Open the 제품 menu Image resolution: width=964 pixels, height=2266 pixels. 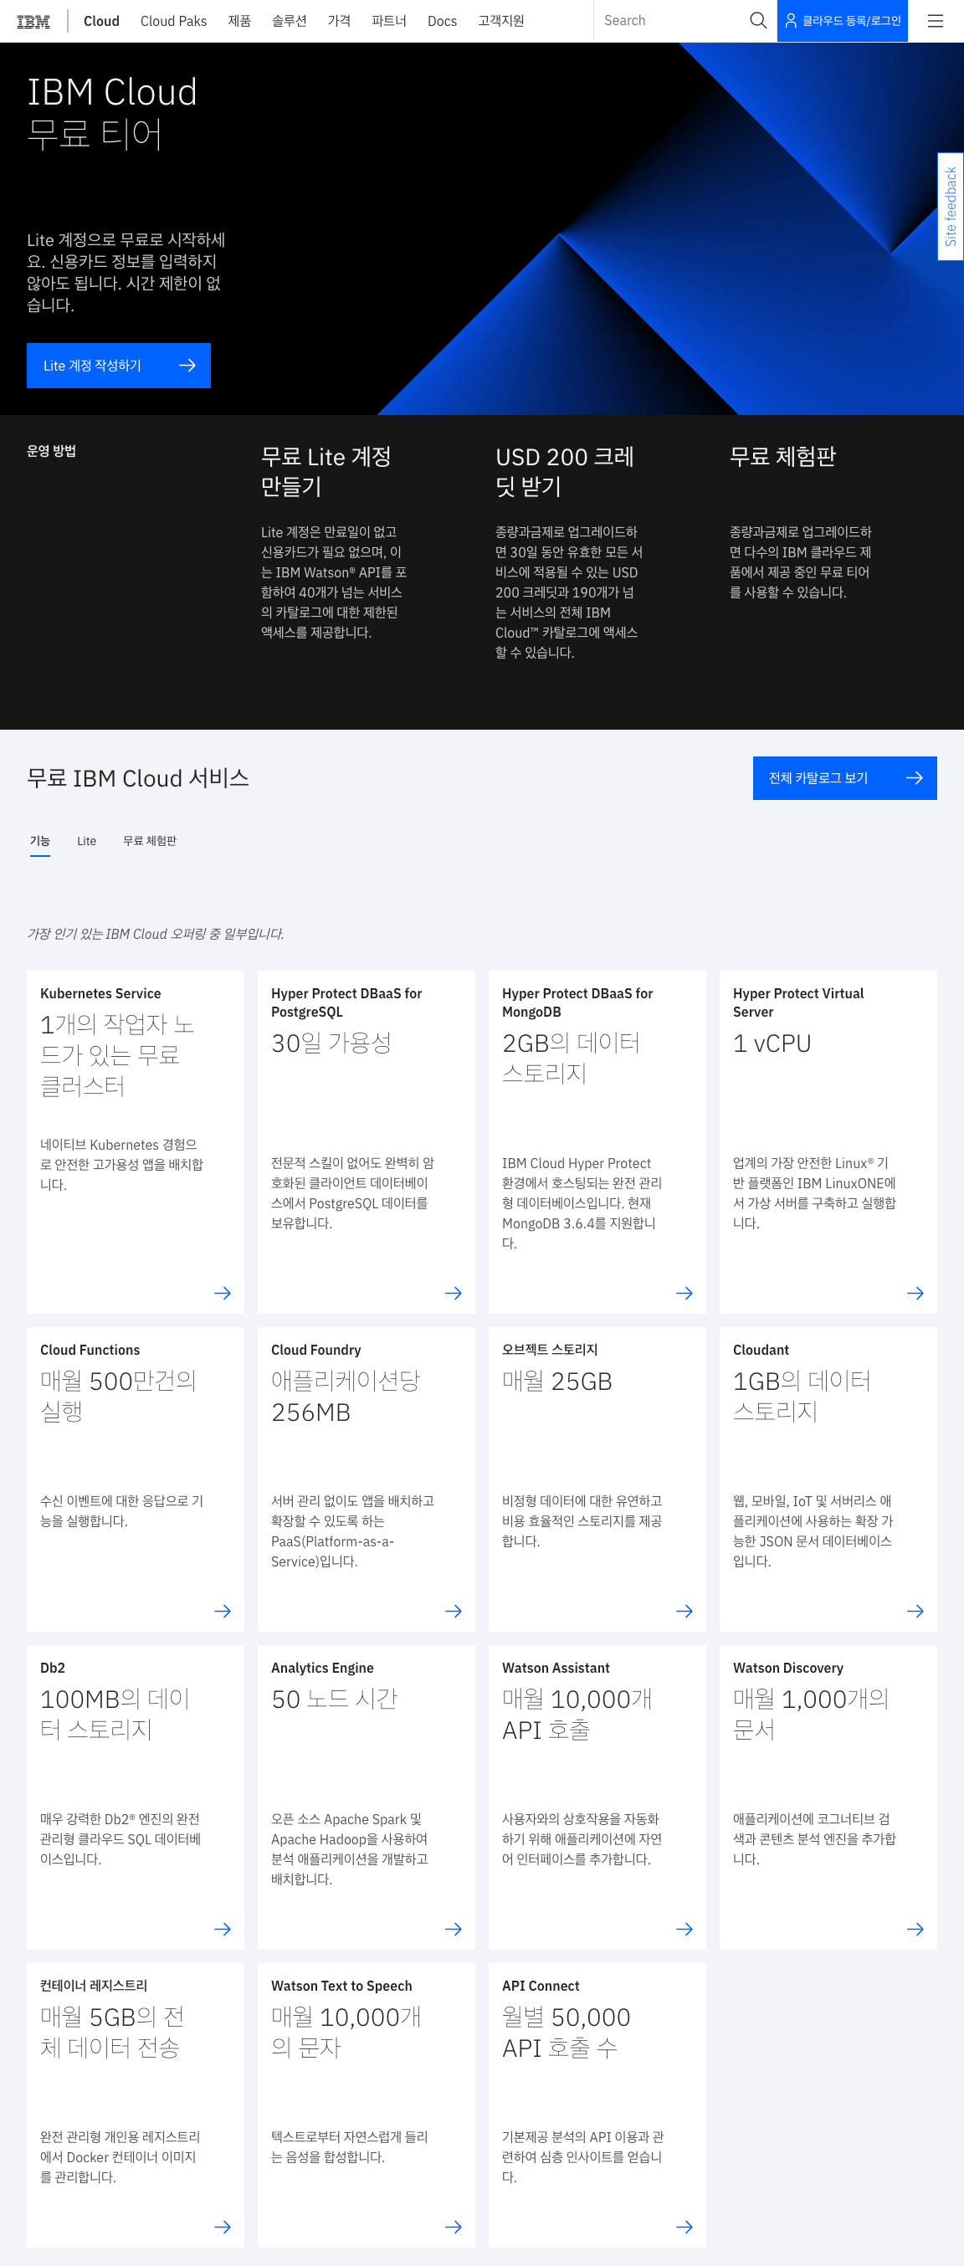(x=239, y=21)
